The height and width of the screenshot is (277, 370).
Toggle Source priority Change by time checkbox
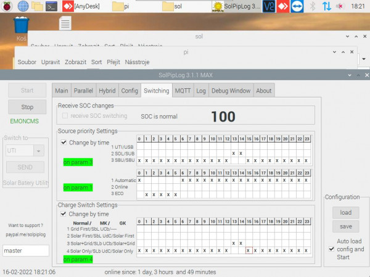(x=64, y=143)
